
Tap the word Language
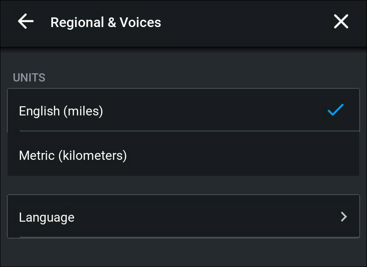tap(47, 217)
